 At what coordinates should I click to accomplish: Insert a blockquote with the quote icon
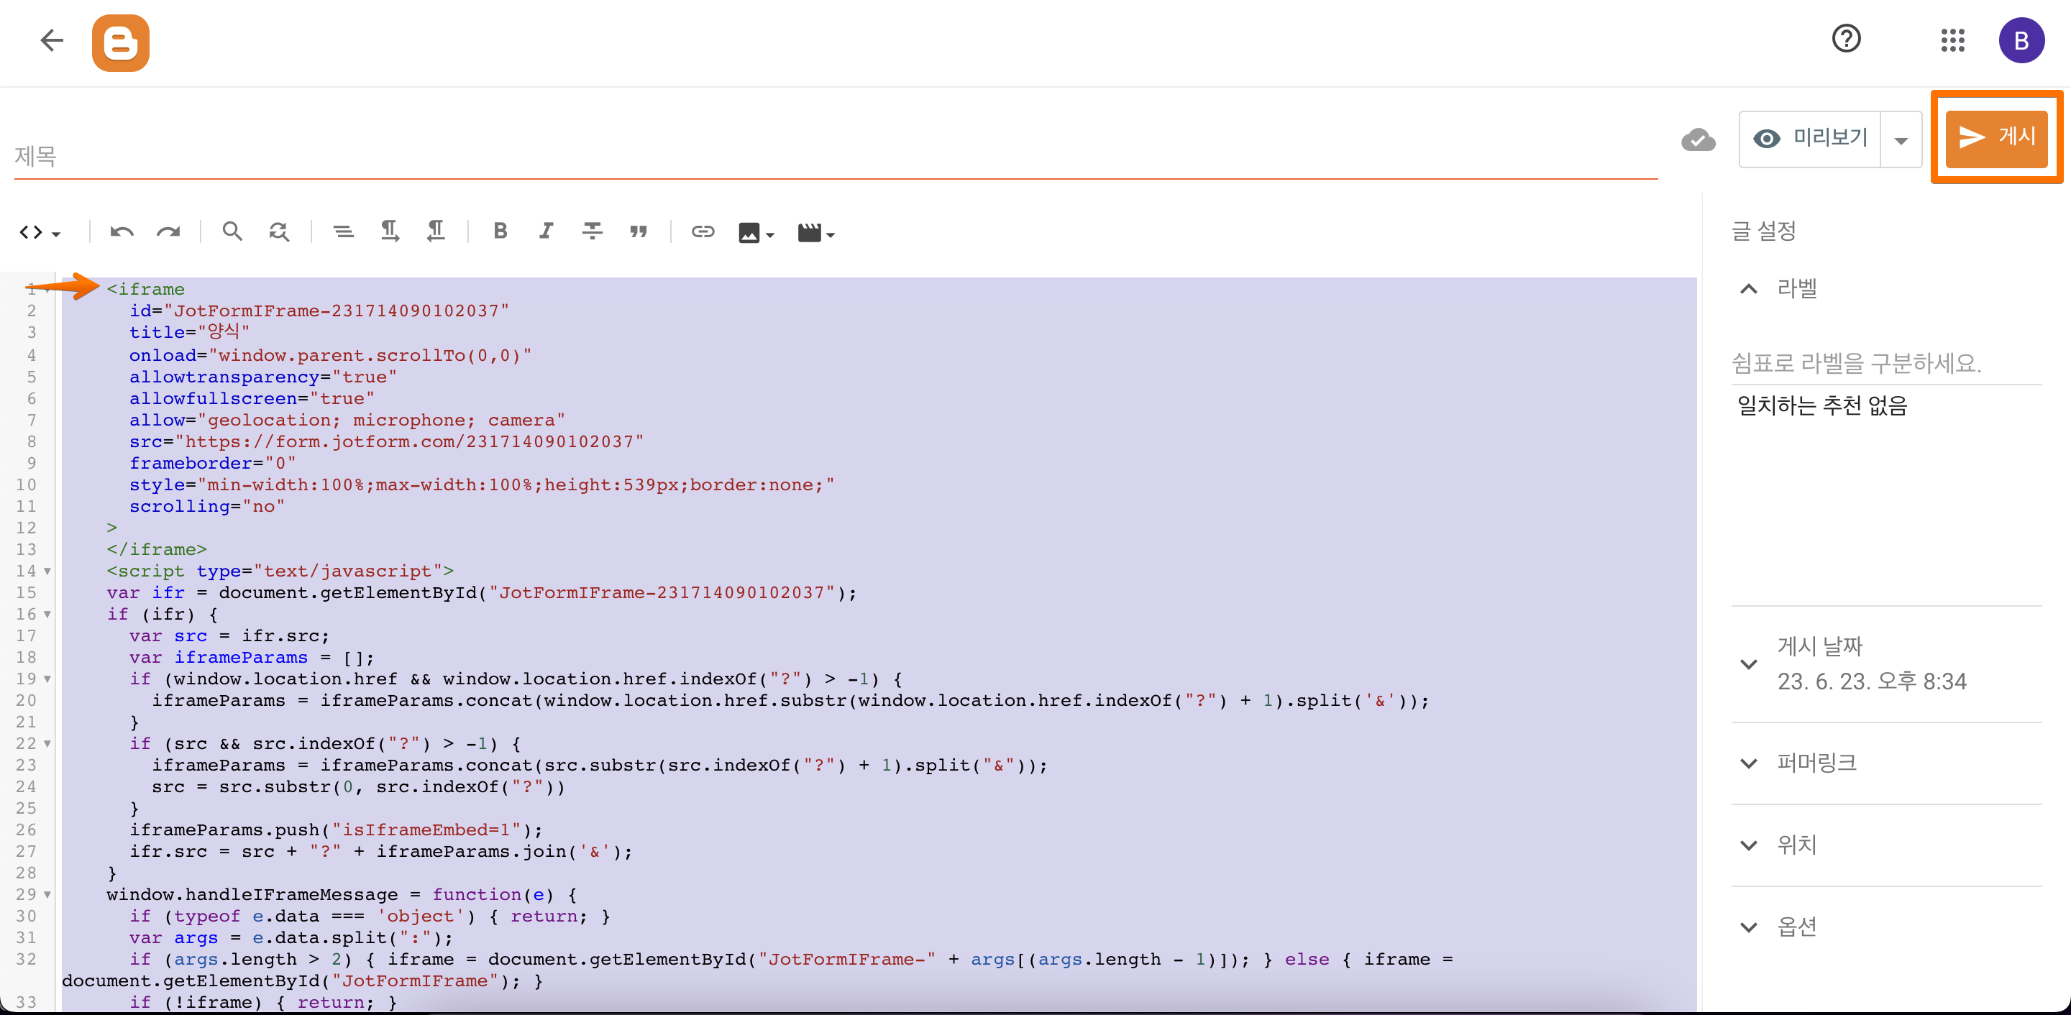coord(639,232)
